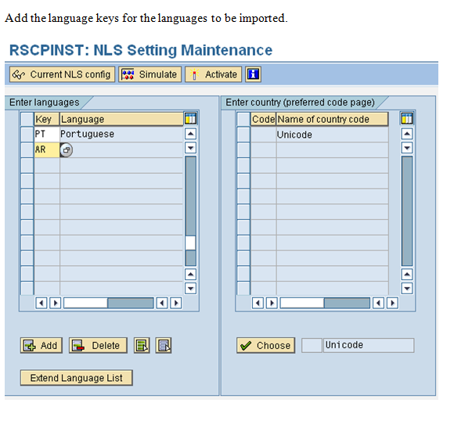Add a language entry with Add button

(x=41, y=345)
